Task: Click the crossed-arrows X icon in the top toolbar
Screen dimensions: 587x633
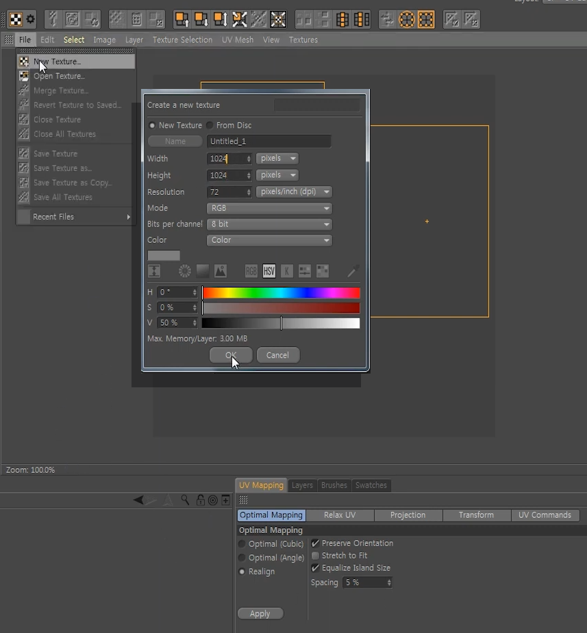Action: click(x=239, y=19)
